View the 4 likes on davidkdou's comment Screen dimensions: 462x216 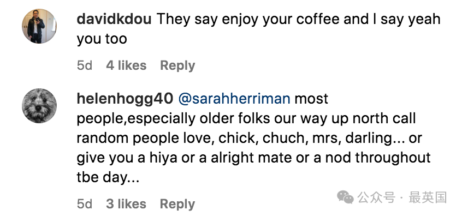pyautogui.click(x=126, y=65)
